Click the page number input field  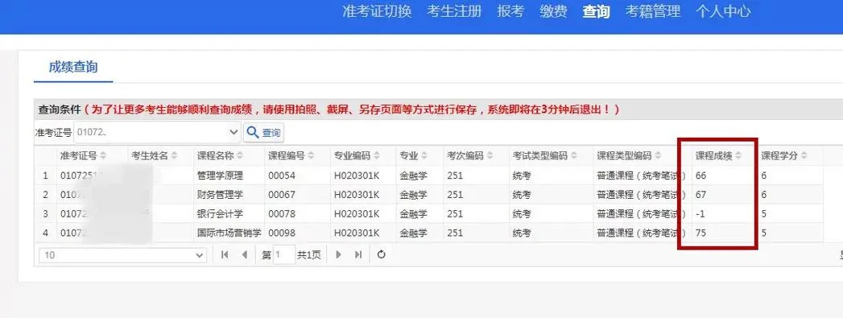point(284,255)
